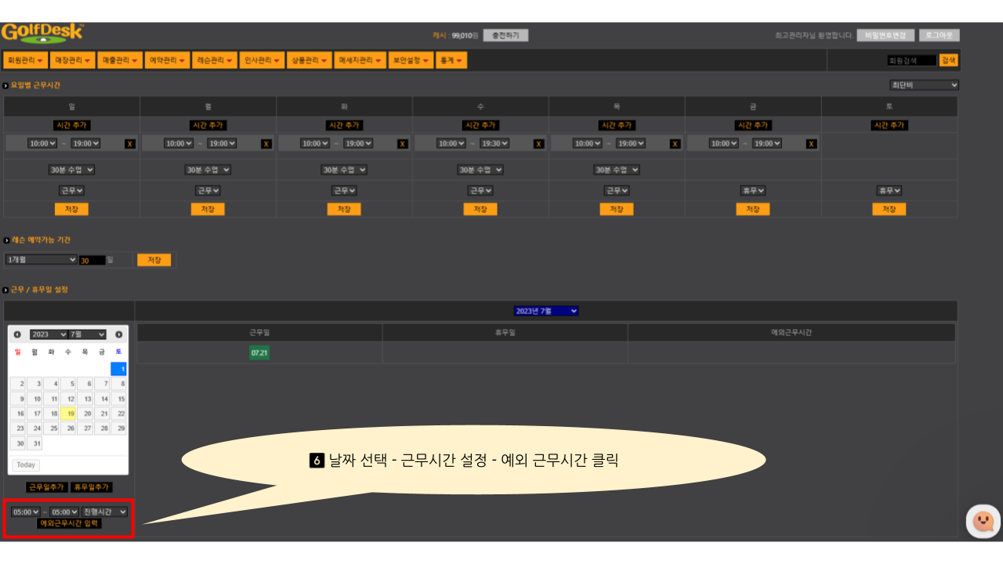Select July 19 in the calendar

(x=71, y=414)
